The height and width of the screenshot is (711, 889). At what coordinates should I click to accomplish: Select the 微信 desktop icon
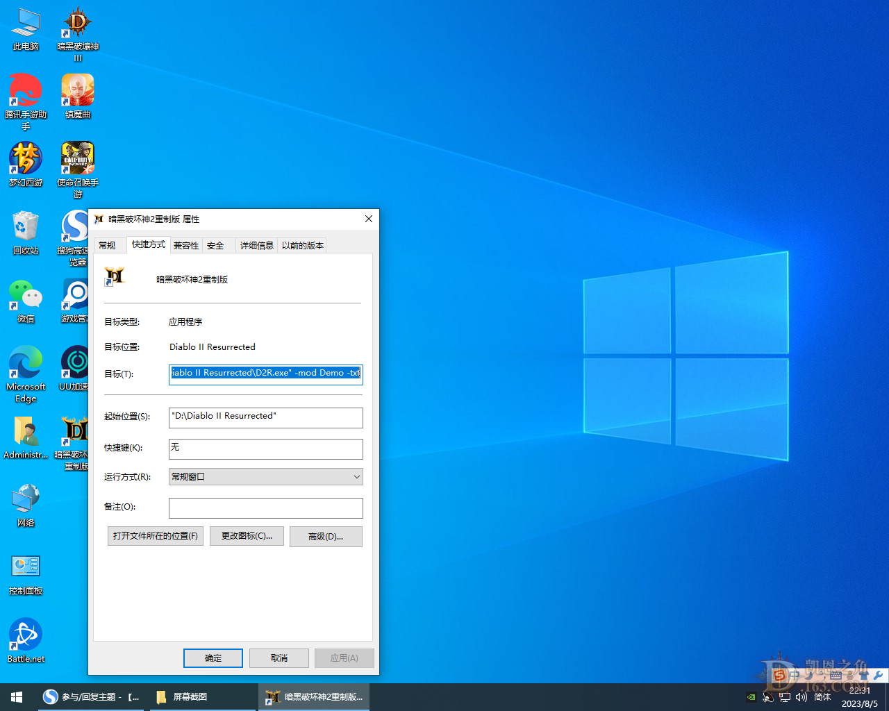tap(26, 301)
